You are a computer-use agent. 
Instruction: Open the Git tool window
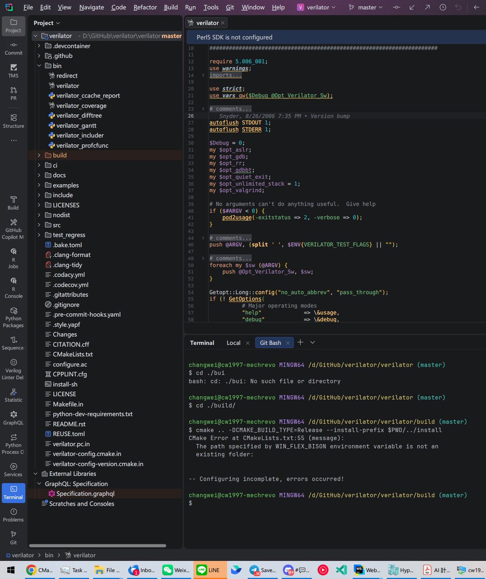(14, 538)
